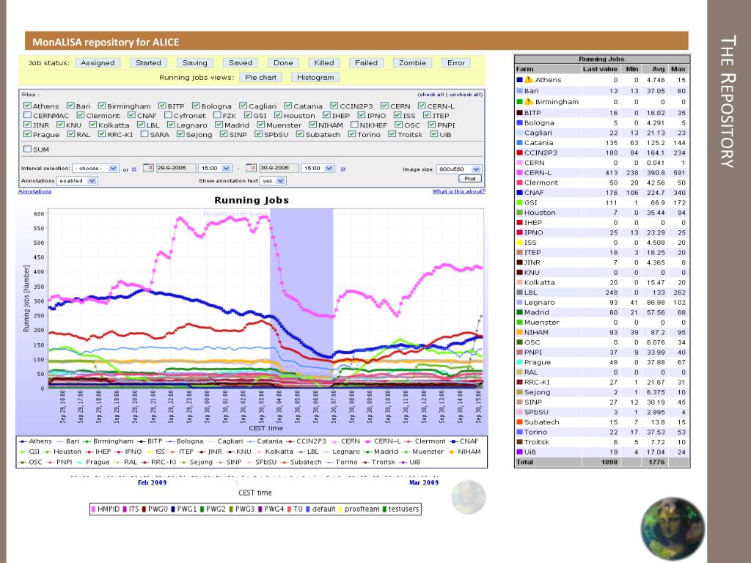Open the Image size 800x550 dropdown
The height and width of the screenshot is (563, 751).
(459, 169)
